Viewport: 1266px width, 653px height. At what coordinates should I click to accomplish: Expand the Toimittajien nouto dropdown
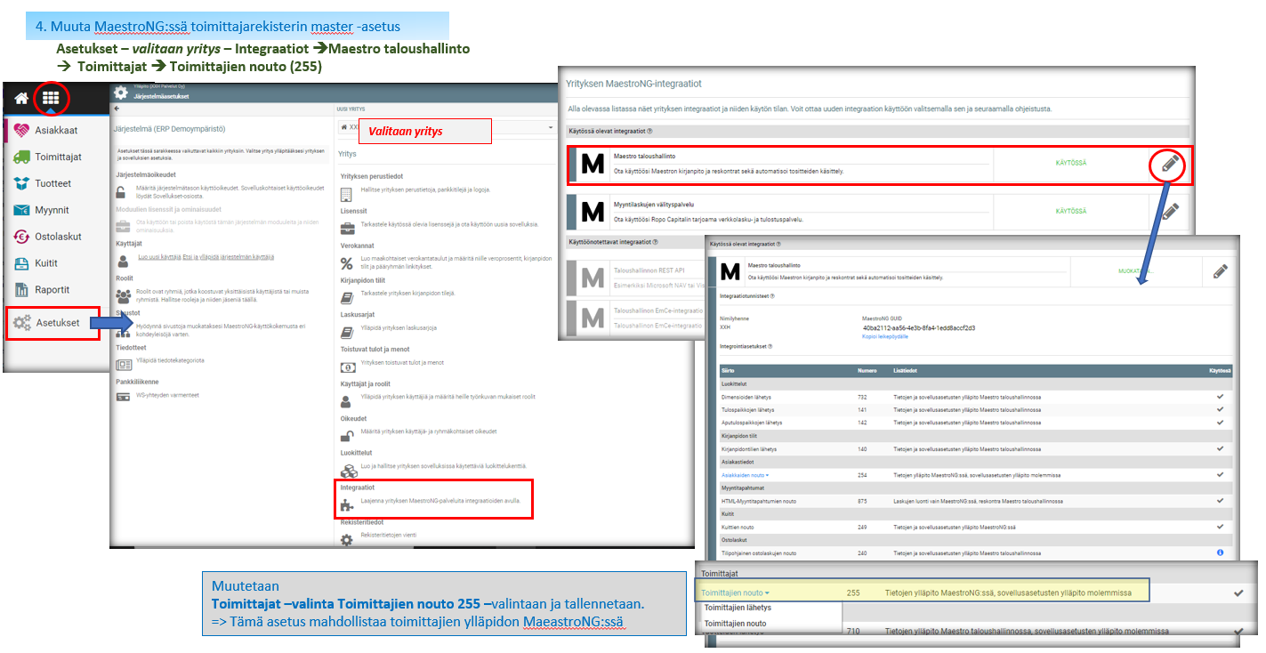tap(735, 592)
